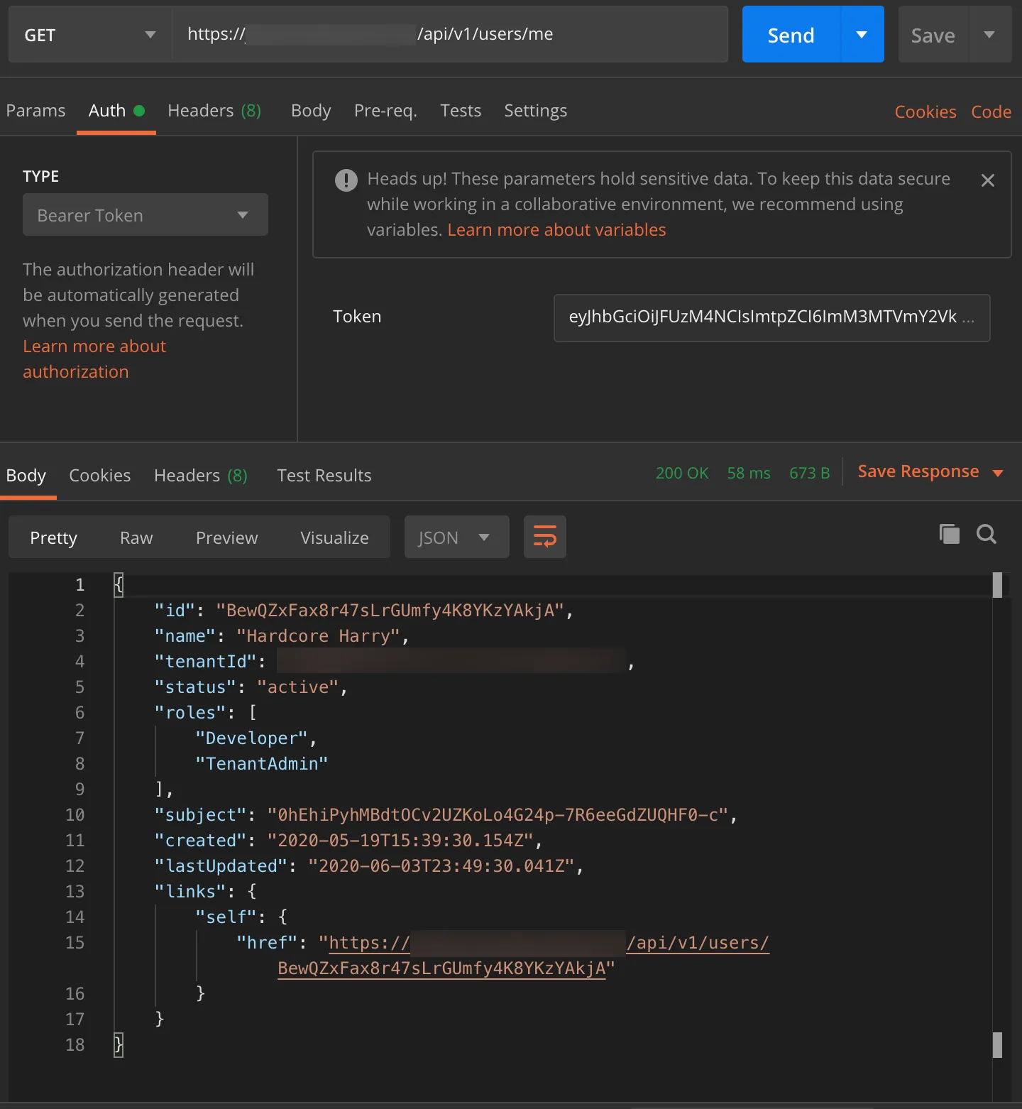Click the "Hardcore Harry" name value

coord(319,636)
